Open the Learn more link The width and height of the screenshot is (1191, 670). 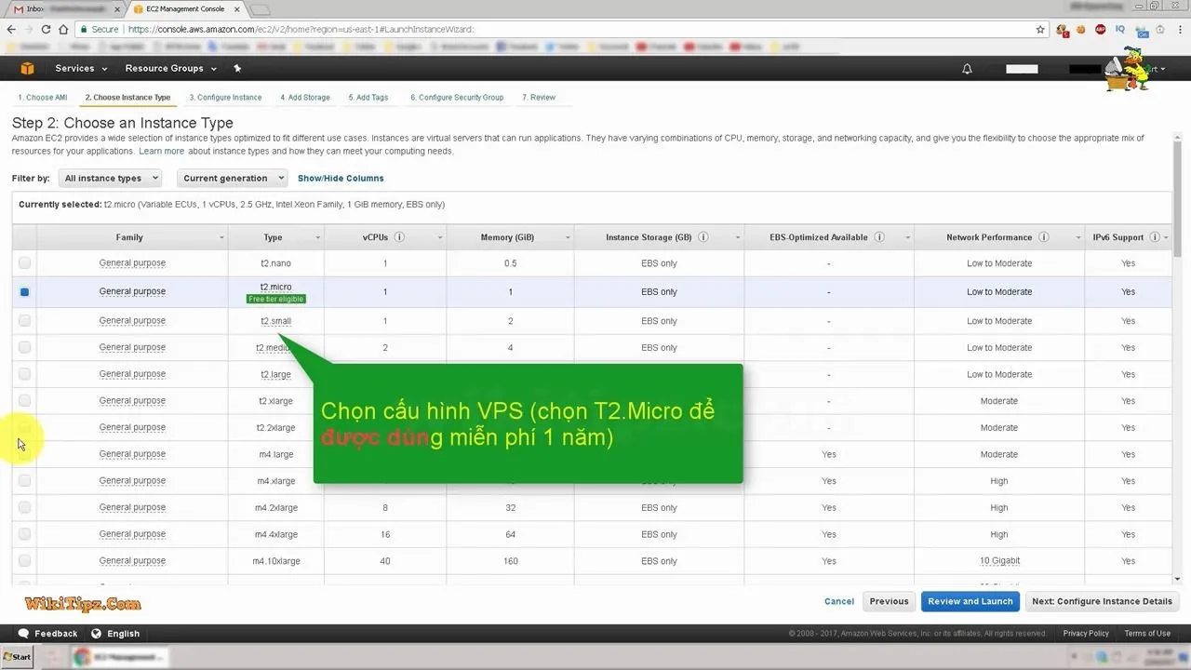pos(162,151)
